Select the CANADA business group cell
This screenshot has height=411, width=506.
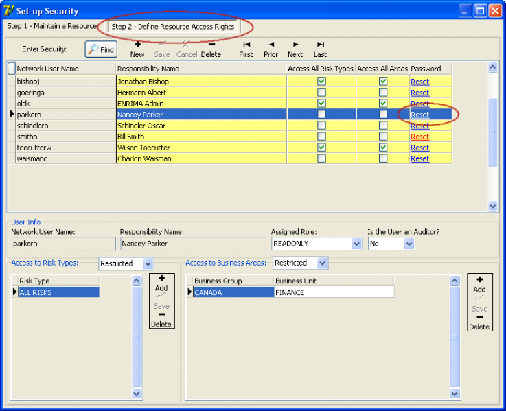(233, 292)
